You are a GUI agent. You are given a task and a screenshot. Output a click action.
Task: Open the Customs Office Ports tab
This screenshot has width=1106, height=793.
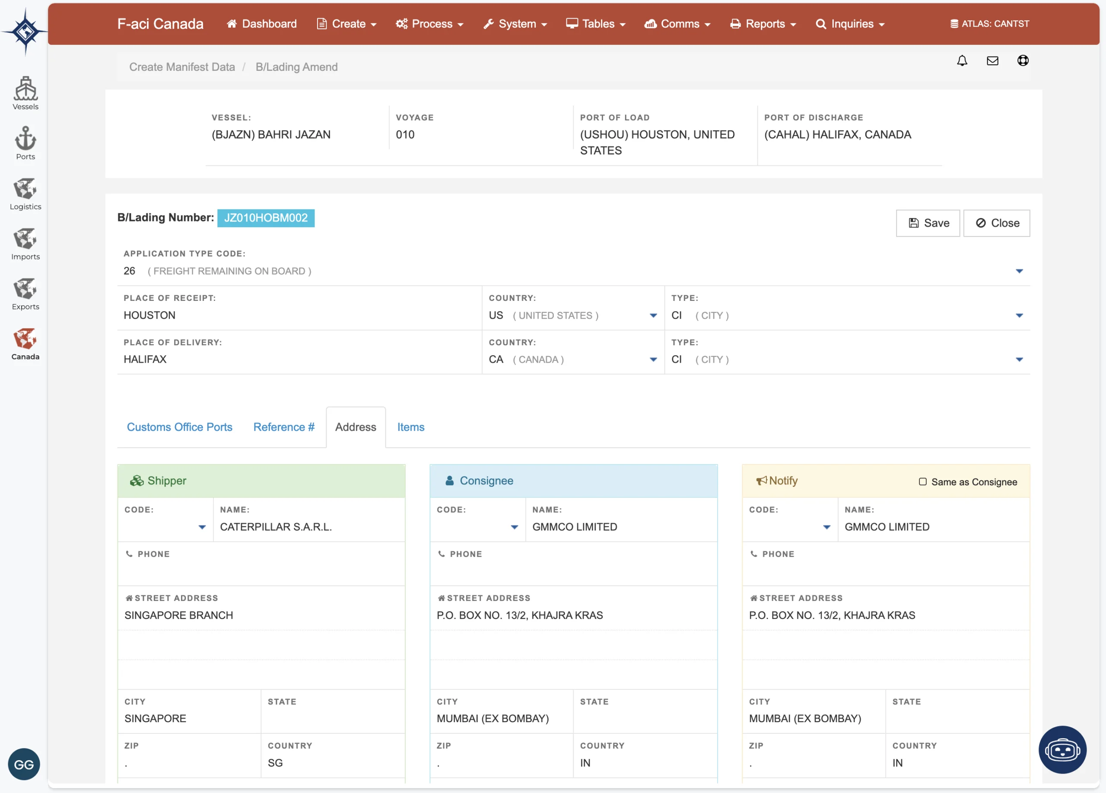(x=179, y=427)
